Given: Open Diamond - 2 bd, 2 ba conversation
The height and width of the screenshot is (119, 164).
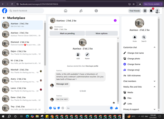Looking at the screenshot, I should tap(22, 43).
